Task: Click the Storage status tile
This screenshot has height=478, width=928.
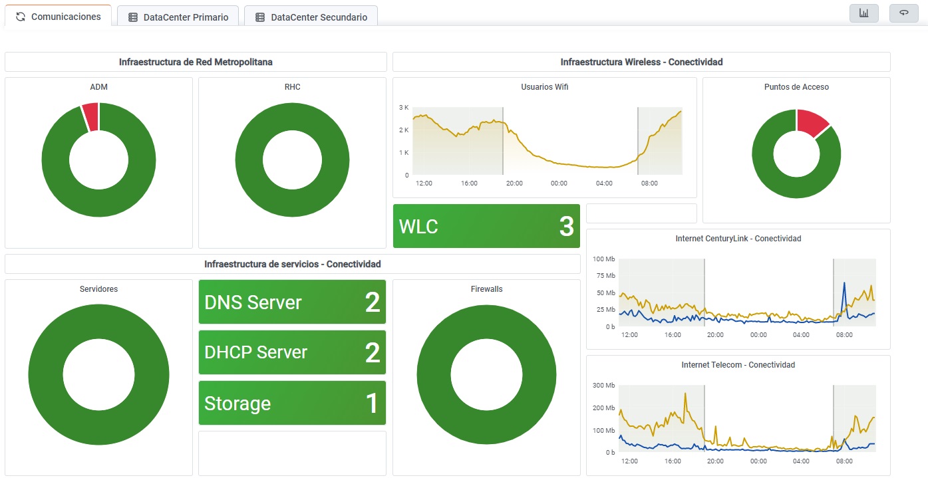Action: pyautogui.click(x=292, y=404)
